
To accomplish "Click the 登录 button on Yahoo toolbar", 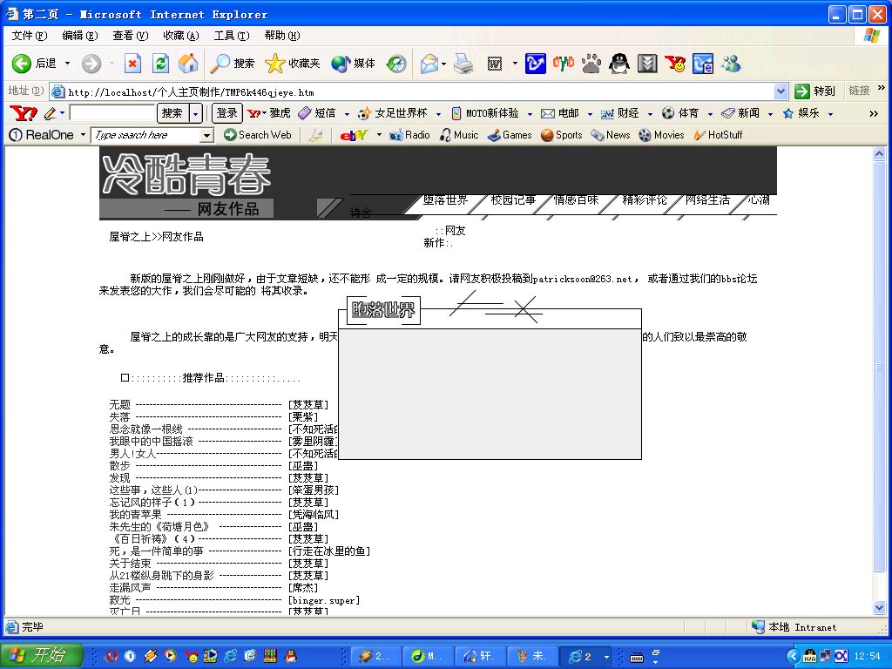I will tap(226, 113).
